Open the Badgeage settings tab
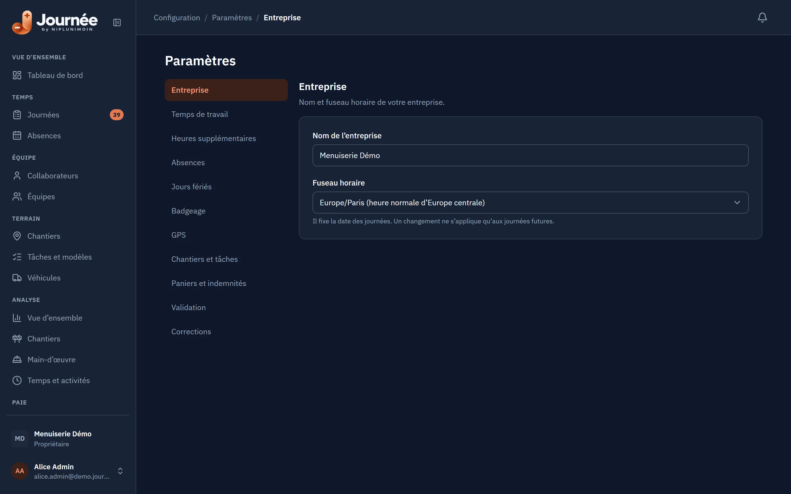Image resolution: width=791 pixels, height=494 pixels. [226, 211]
